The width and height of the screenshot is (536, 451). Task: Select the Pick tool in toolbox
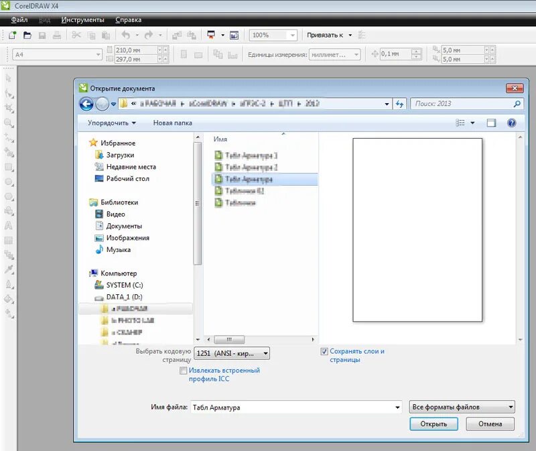[9, 79]
